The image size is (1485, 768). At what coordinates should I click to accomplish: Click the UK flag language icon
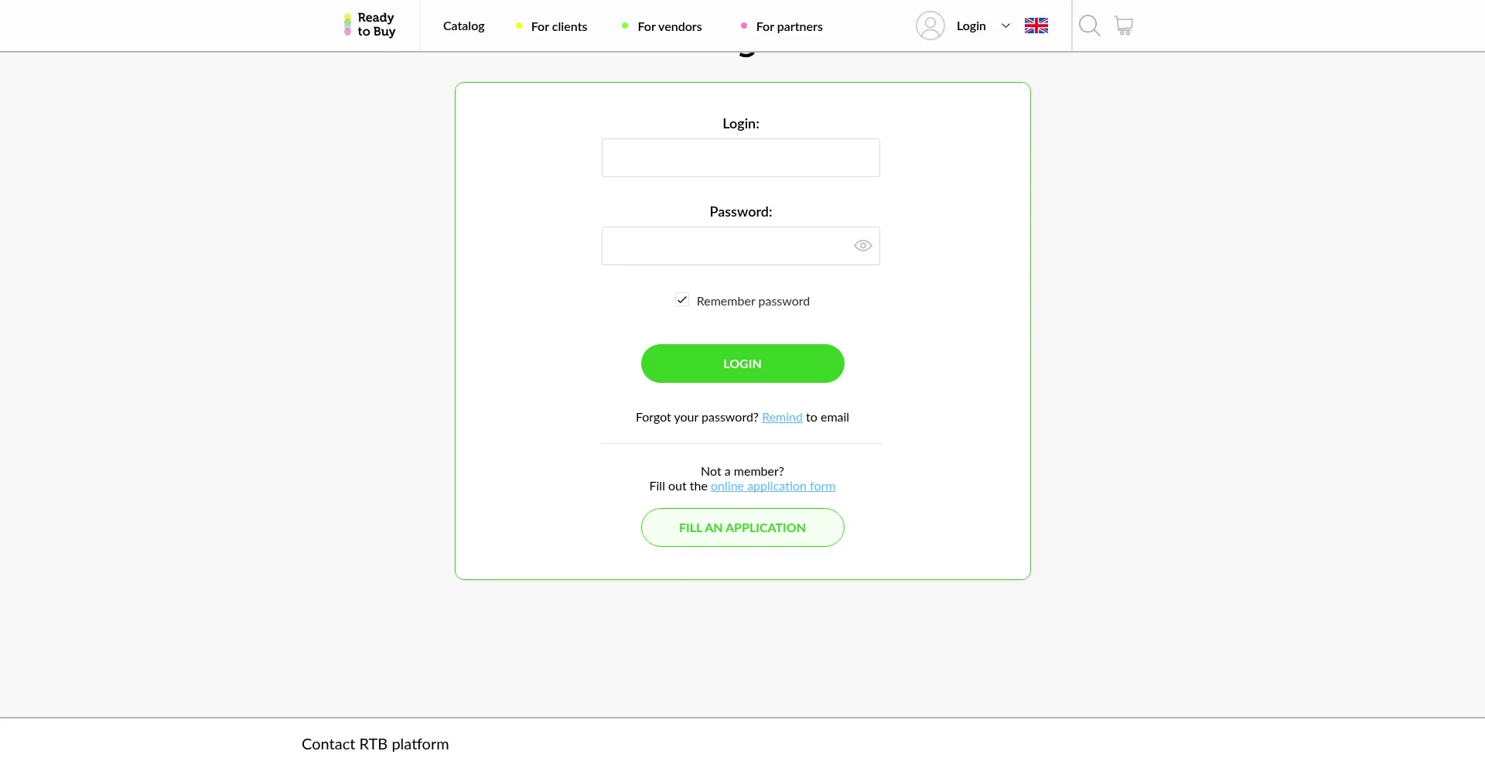click(1036, 26)
